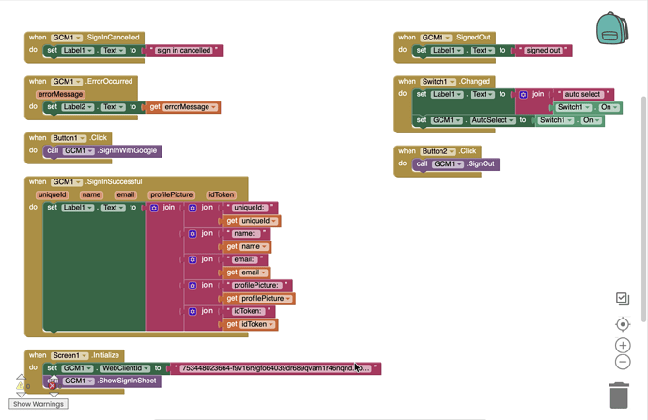The image size is (648, 420).
Task: Click the 'uniqueId:' text string
Action: click(x=249, y=208)
